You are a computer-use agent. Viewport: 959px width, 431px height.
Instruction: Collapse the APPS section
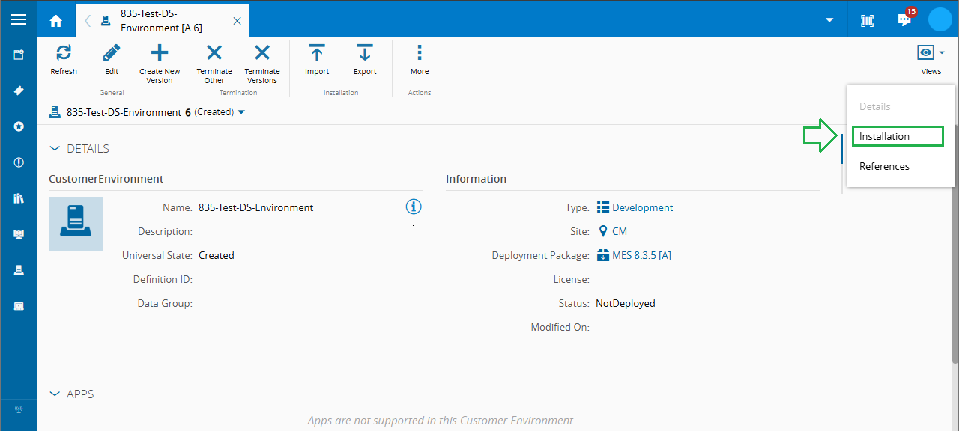coord(55,394)
